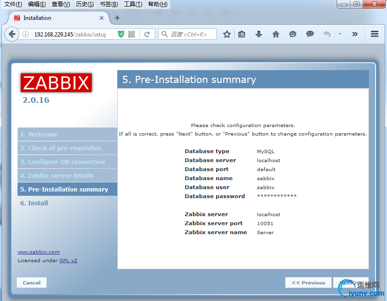Click the 10051 server port value

click(265, 223)
